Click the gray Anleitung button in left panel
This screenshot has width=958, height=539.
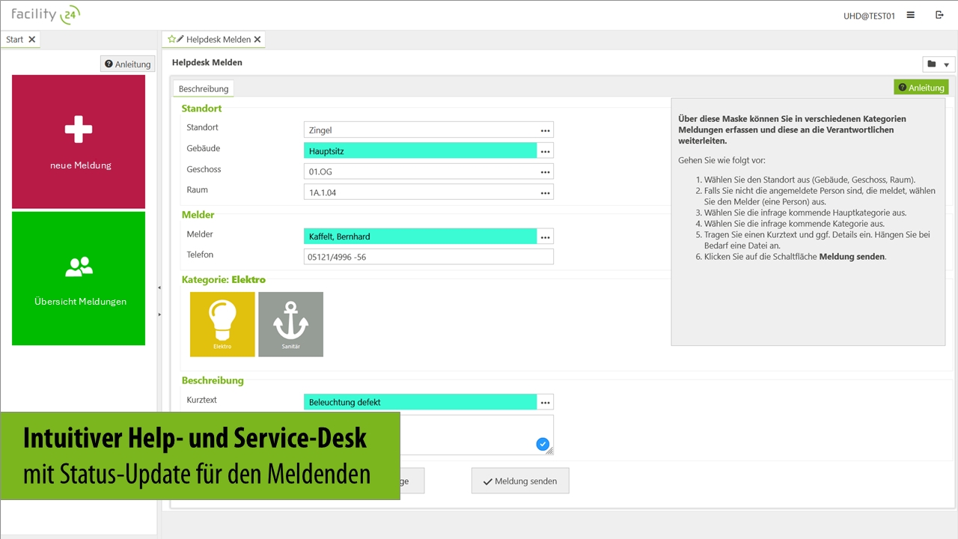tap(127, 64)
